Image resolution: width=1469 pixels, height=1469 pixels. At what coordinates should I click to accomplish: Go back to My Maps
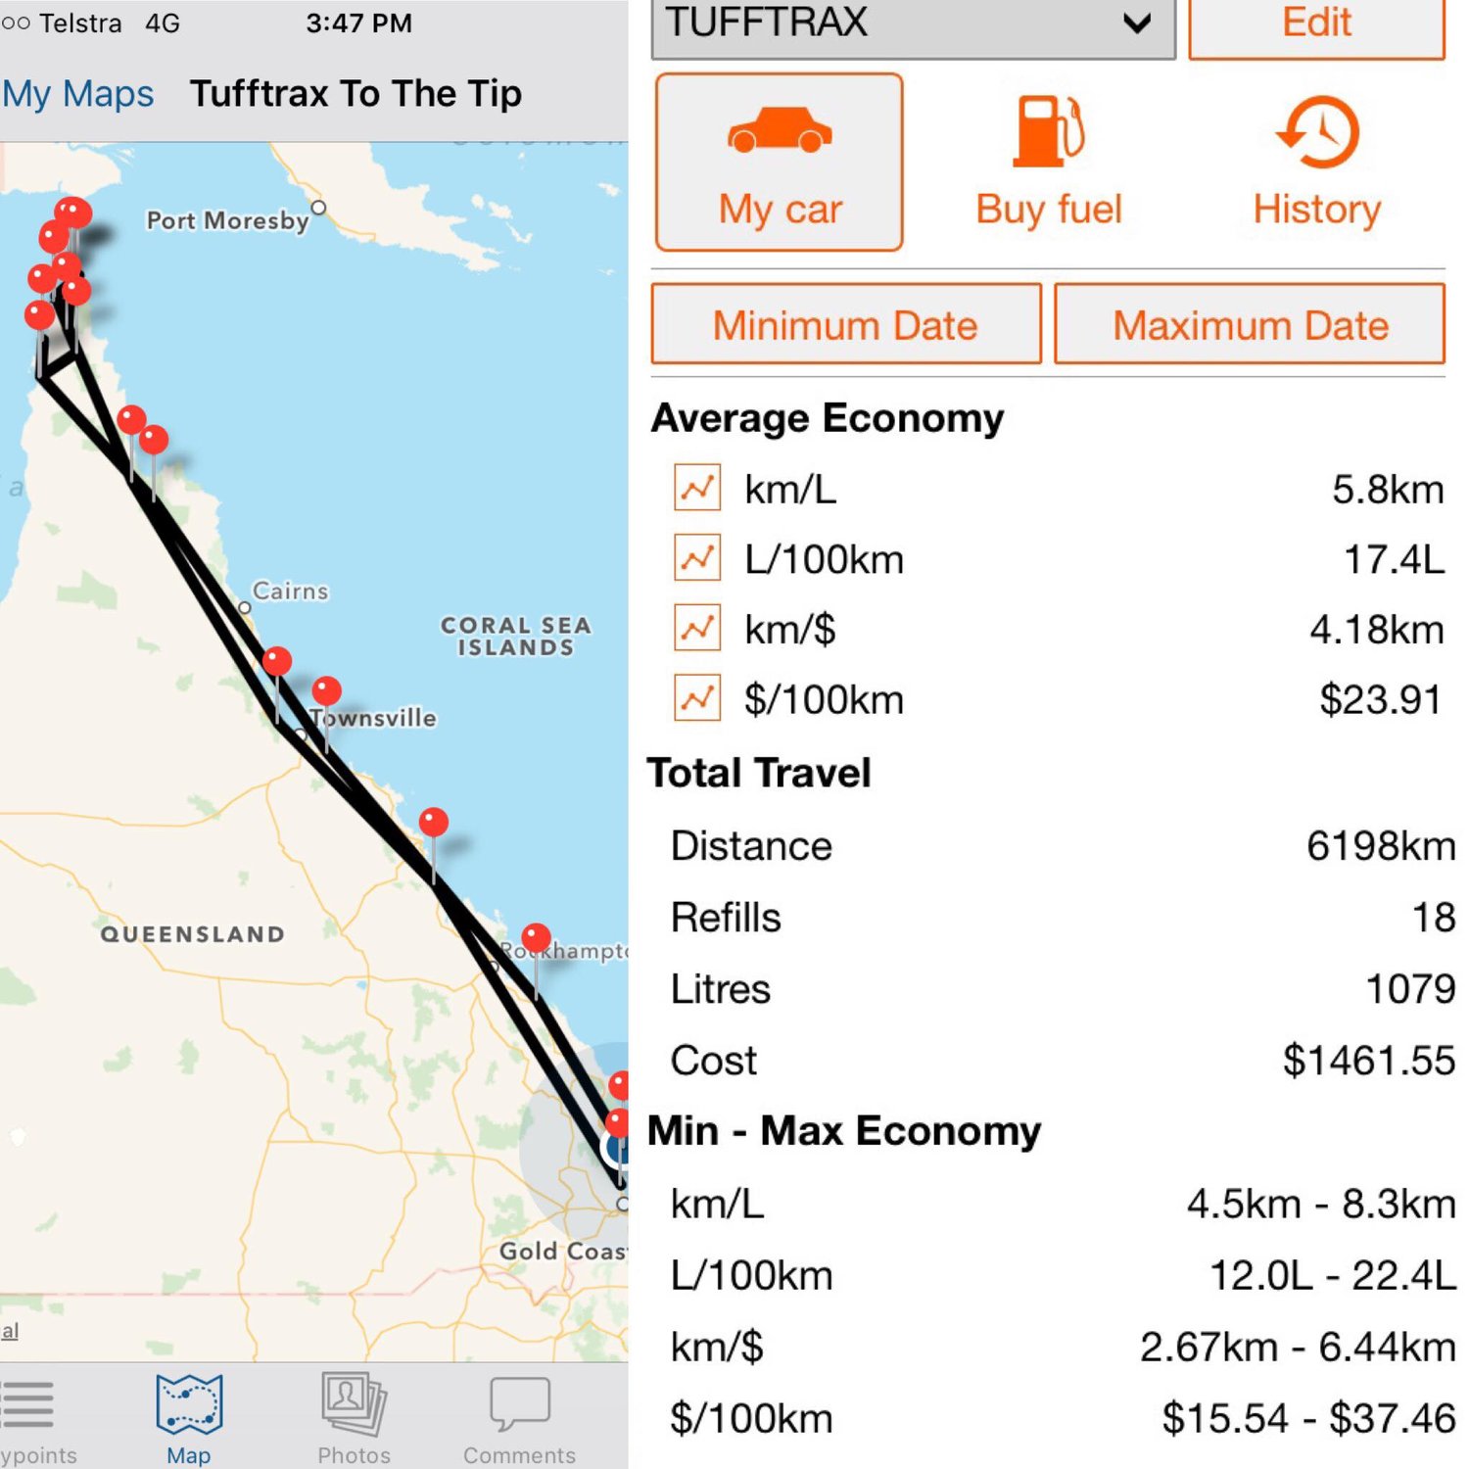pyautogui.click(x=77, y=94)
